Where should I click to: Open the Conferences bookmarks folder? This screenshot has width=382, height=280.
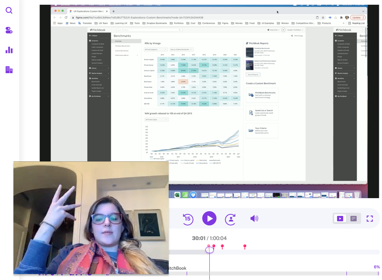tap(206, 23)
